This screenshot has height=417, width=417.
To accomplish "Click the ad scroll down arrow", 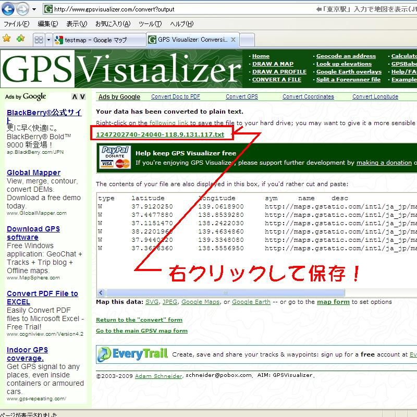I will 83,96.
